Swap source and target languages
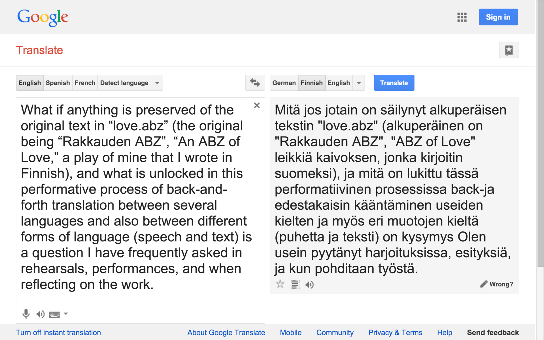The height and width of the screenshot is (340, 544). [x=255, y=83]
